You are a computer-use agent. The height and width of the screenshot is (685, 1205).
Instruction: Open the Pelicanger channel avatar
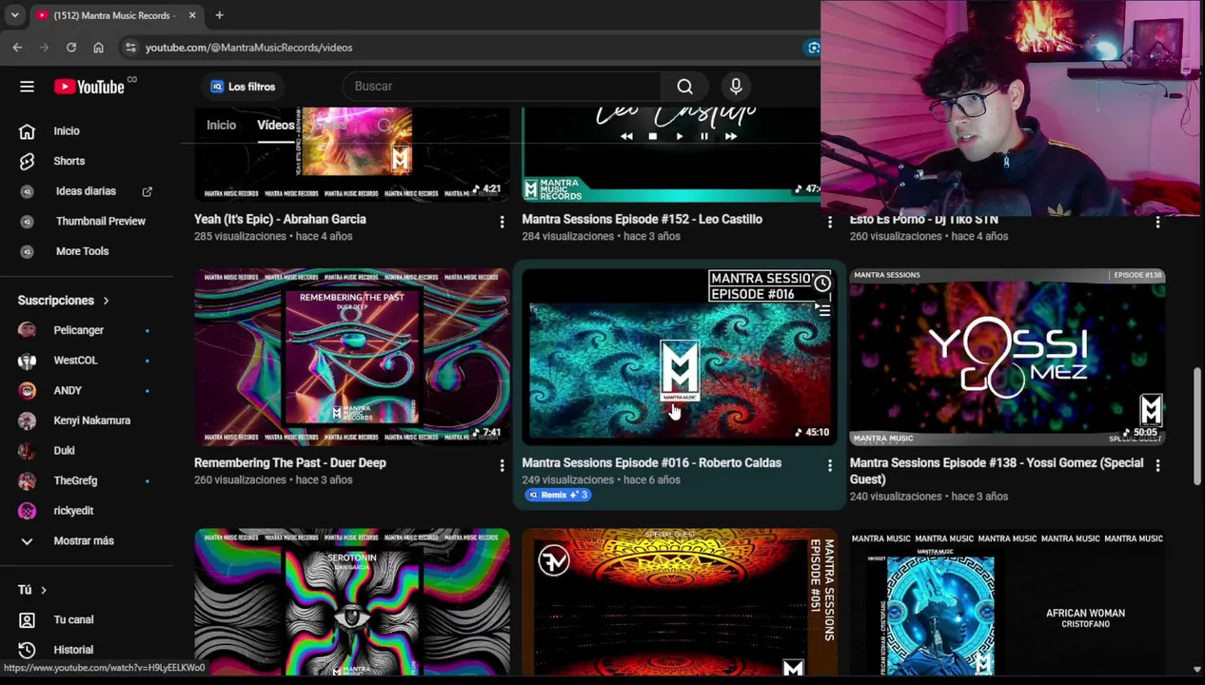(27, 330)
